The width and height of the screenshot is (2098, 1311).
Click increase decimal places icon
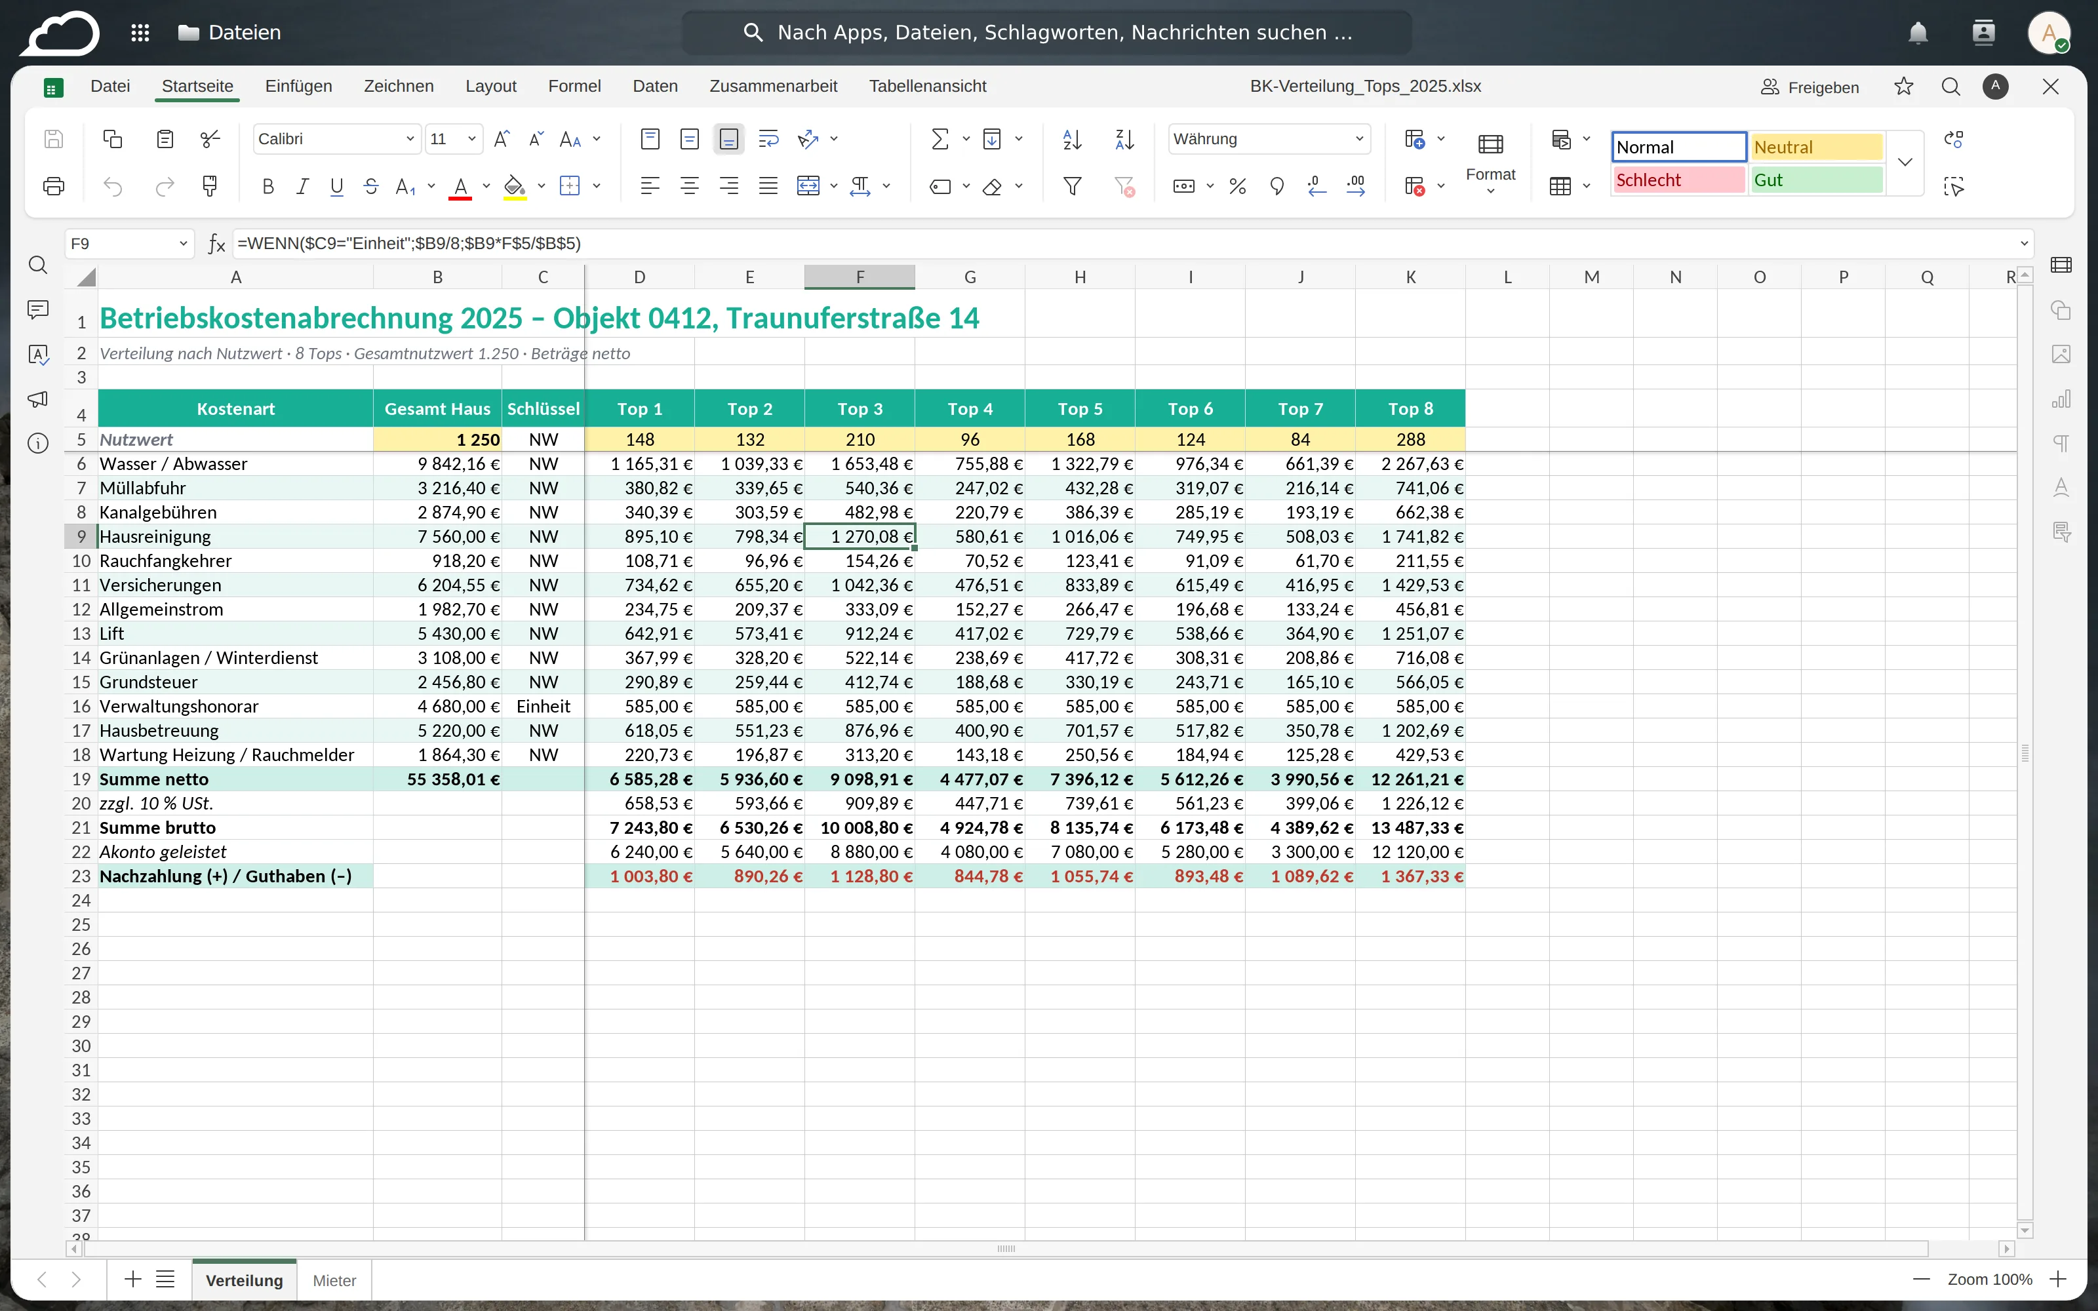[1356, 186]
